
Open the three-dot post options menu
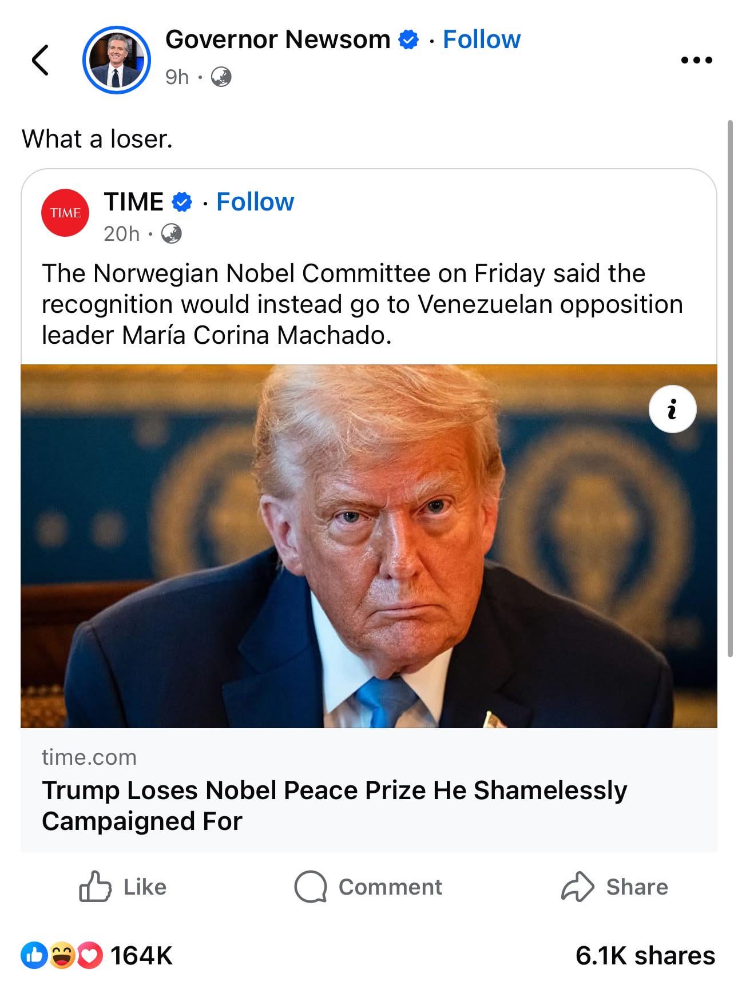697,59
